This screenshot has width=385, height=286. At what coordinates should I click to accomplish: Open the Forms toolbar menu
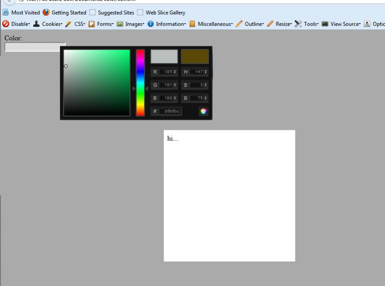tap(101, 24)
